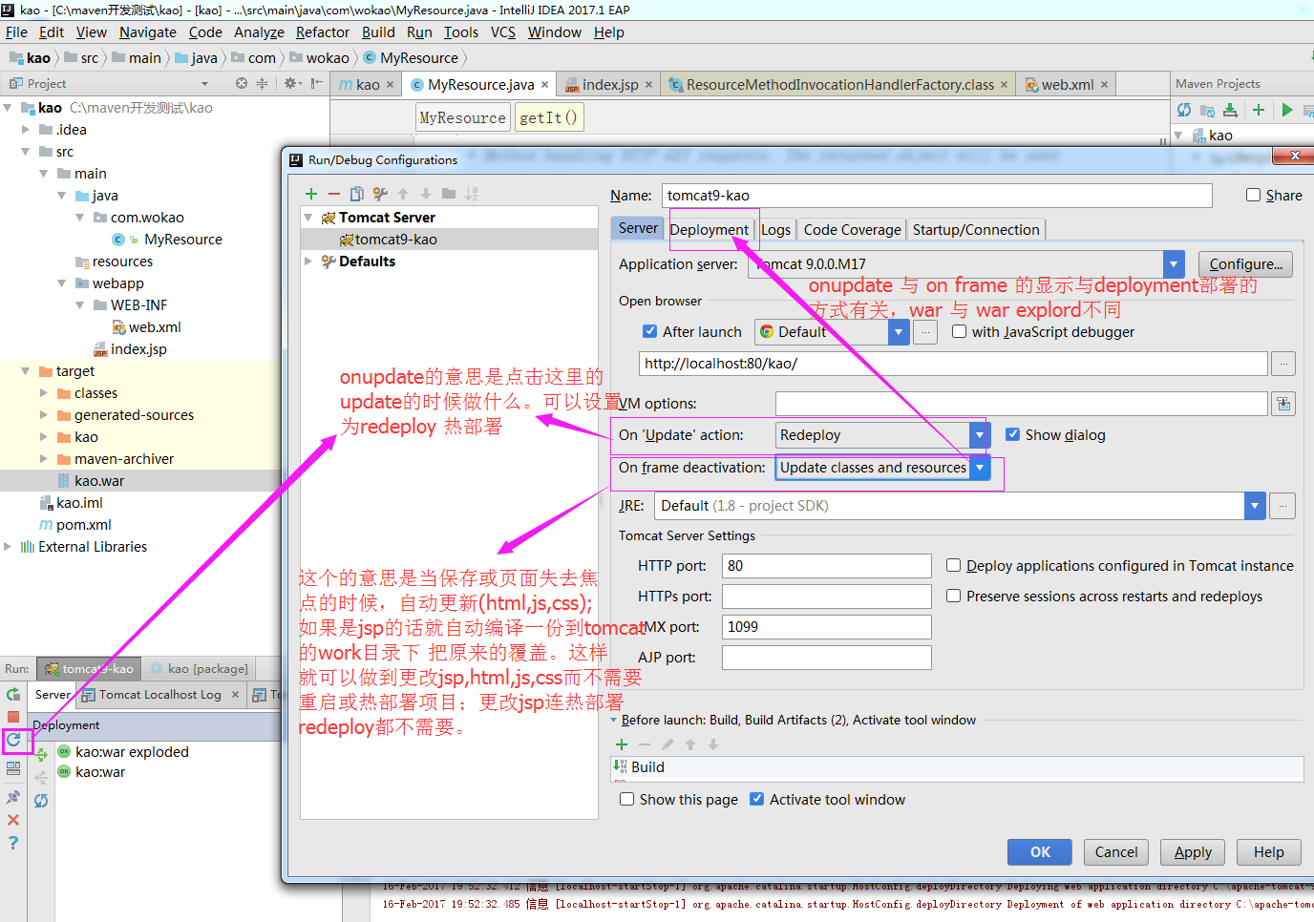Close Run tab red X icon

13,820
